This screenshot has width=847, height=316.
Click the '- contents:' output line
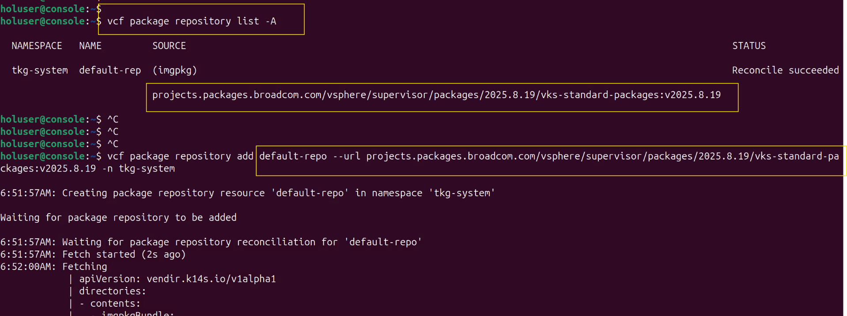tap(110, 304)
